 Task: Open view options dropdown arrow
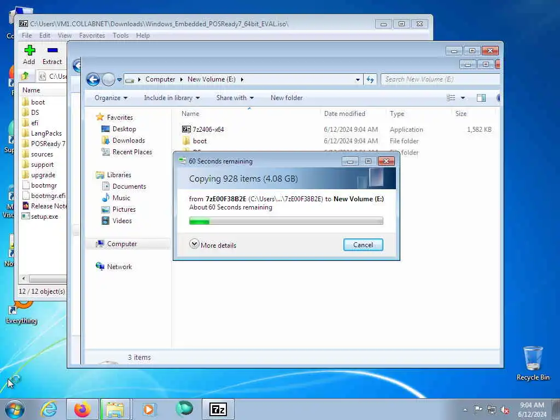pyautogui.click(x=463, y=98)
